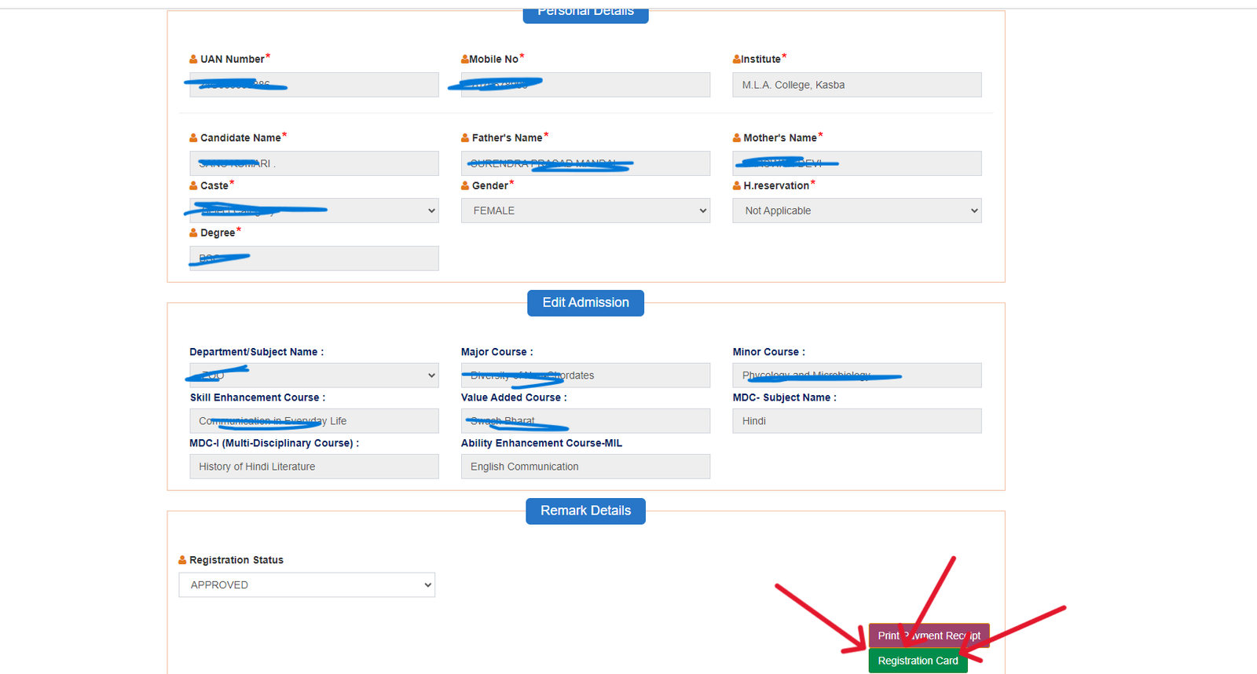The image size is (1257, 674).
Task: Click the 'Skill Enhancement Course :' label
Action: (257, 397)
